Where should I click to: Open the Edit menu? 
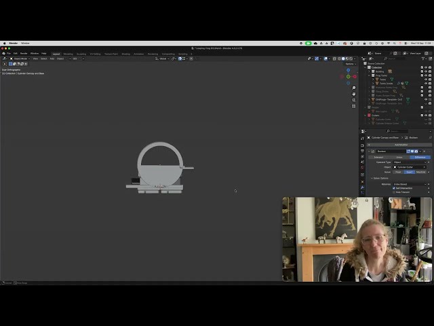tap(16, 54)
